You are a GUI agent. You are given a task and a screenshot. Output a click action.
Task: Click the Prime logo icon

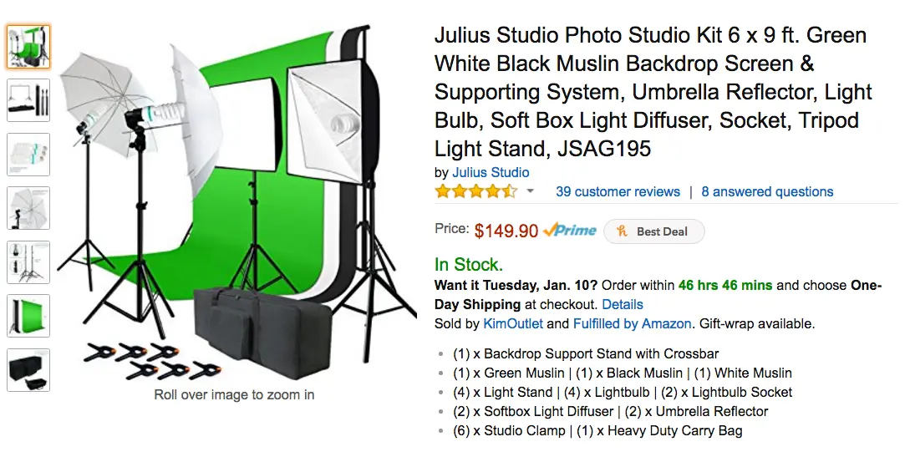click(570, 231)
